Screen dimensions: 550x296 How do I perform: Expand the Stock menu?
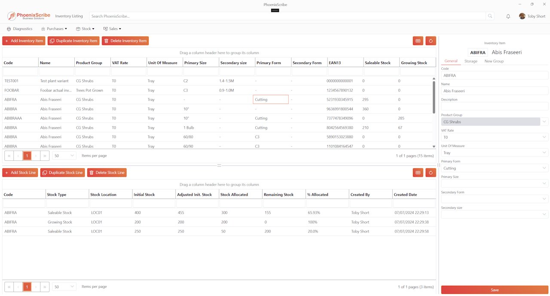click(x=85, y=29)
